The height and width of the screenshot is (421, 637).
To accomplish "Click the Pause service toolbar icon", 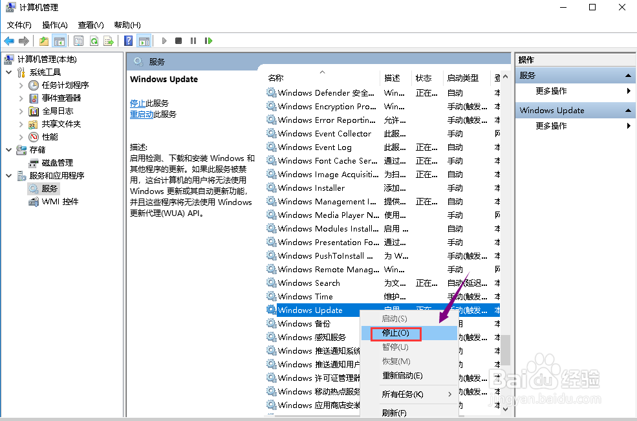I will (x=193, y=41).
